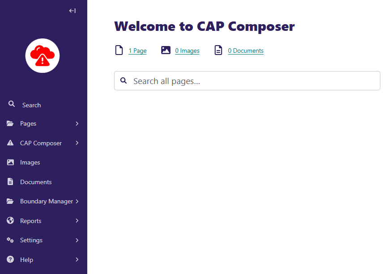Click the CAP Composer warning triangle icon

point(10,143)
